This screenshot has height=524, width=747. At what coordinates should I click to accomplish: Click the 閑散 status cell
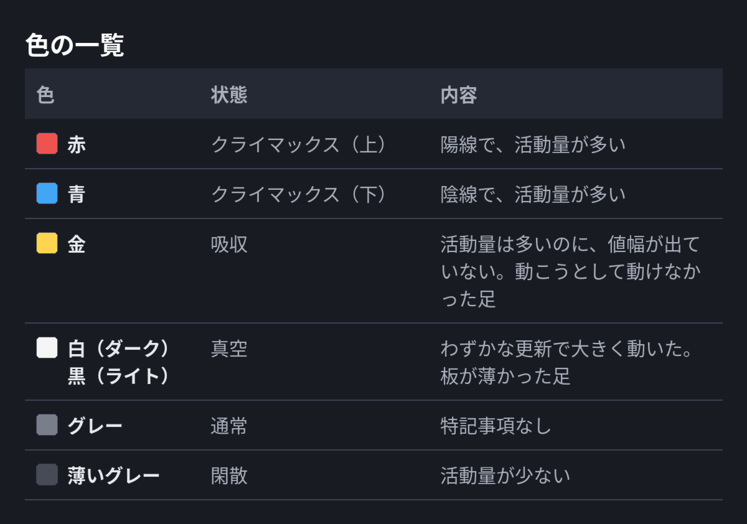tap(229, 475)
